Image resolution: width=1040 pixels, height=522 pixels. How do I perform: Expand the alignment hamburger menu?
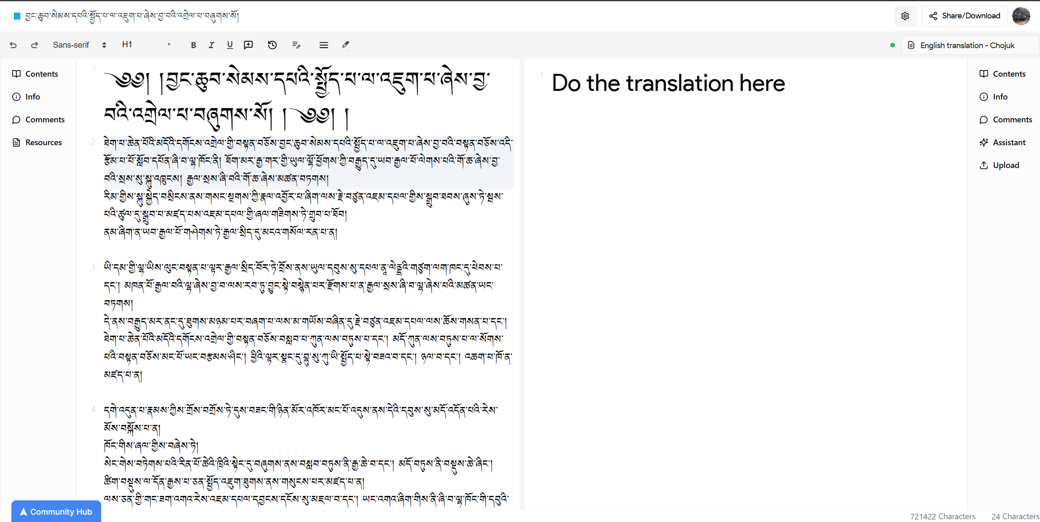click(323, 45)
